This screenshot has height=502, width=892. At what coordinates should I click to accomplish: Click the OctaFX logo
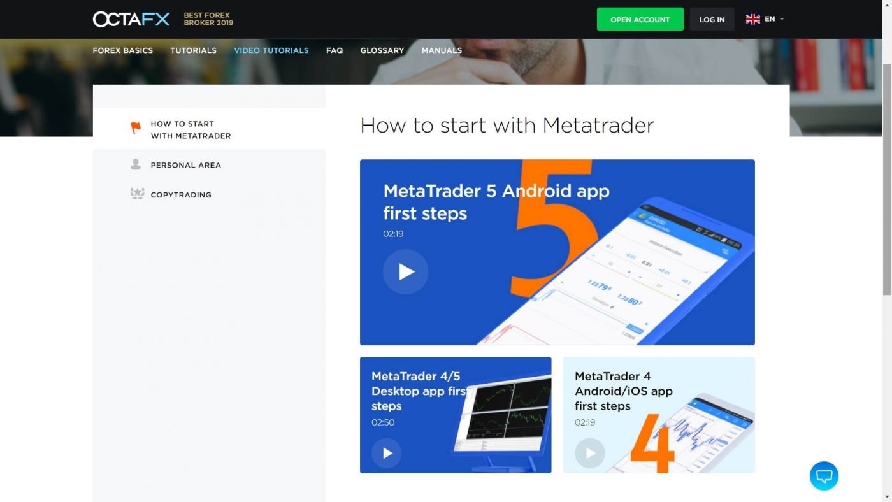(131, 19)
